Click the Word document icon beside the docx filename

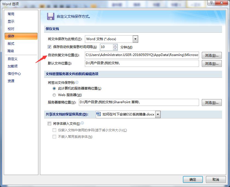tap(99, 114)
